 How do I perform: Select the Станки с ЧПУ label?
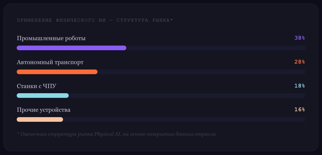(36, 86)
